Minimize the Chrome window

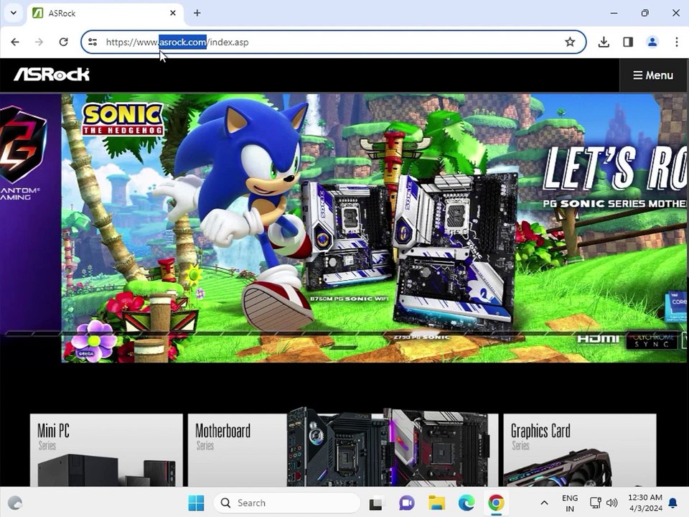coord(614,13)
